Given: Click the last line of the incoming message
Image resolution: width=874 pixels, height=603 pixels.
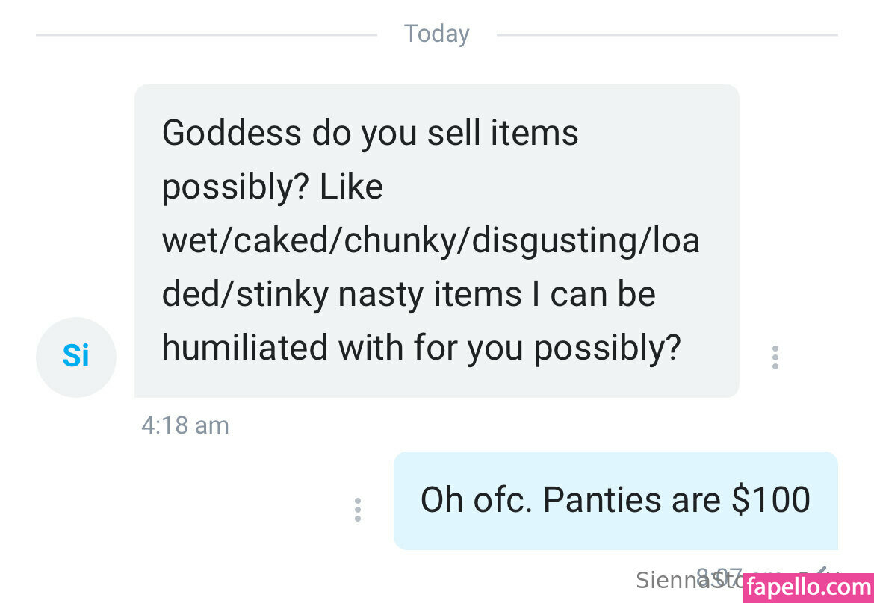Looking at the screenshot, I should click(421, 349).
